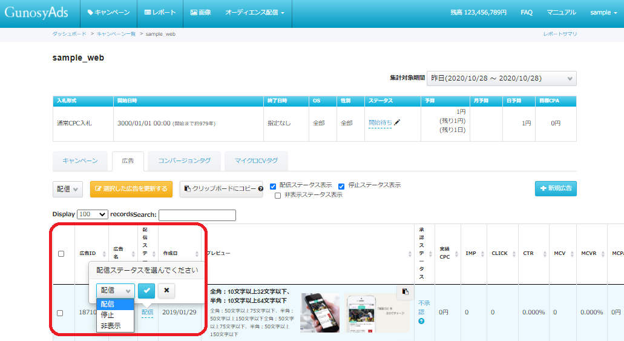Click the 新規広告 button

click(556, 188)
